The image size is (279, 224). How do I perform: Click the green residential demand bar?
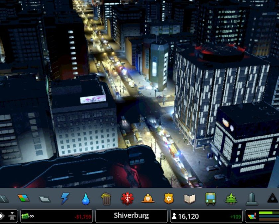(x=269, y=213)
